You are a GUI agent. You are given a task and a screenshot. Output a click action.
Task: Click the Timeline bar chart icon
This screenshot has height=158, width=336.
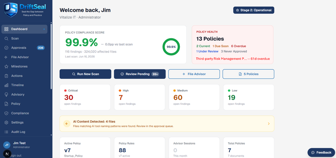pyautogui.click(x=6, y=85)
